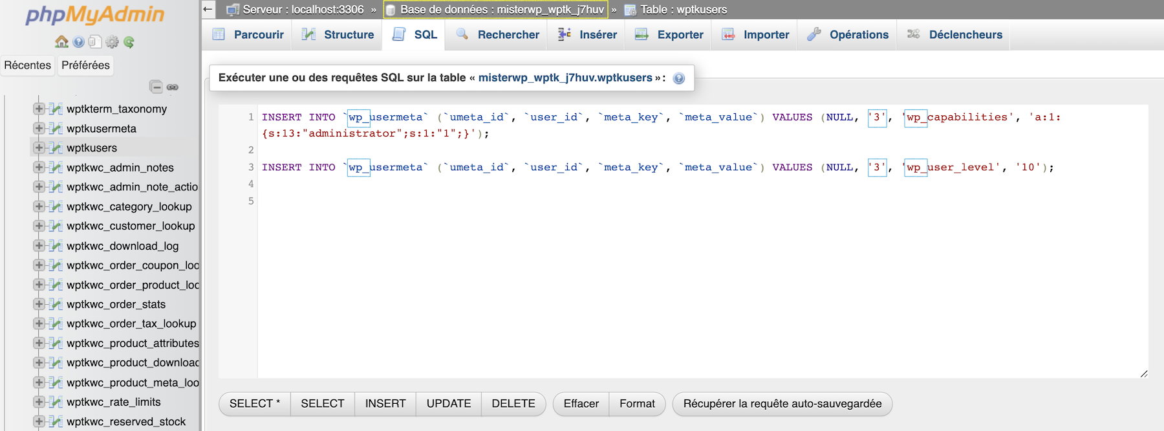The width and height of the screenshot is (1164, 431).
Task: Click 'wp_user_level' in the SQL line 3
Action: 953,167
